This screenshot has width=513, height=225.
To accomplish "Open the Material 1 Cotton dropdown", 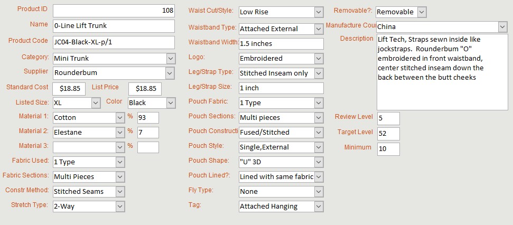I will click(x=120, y=118).
